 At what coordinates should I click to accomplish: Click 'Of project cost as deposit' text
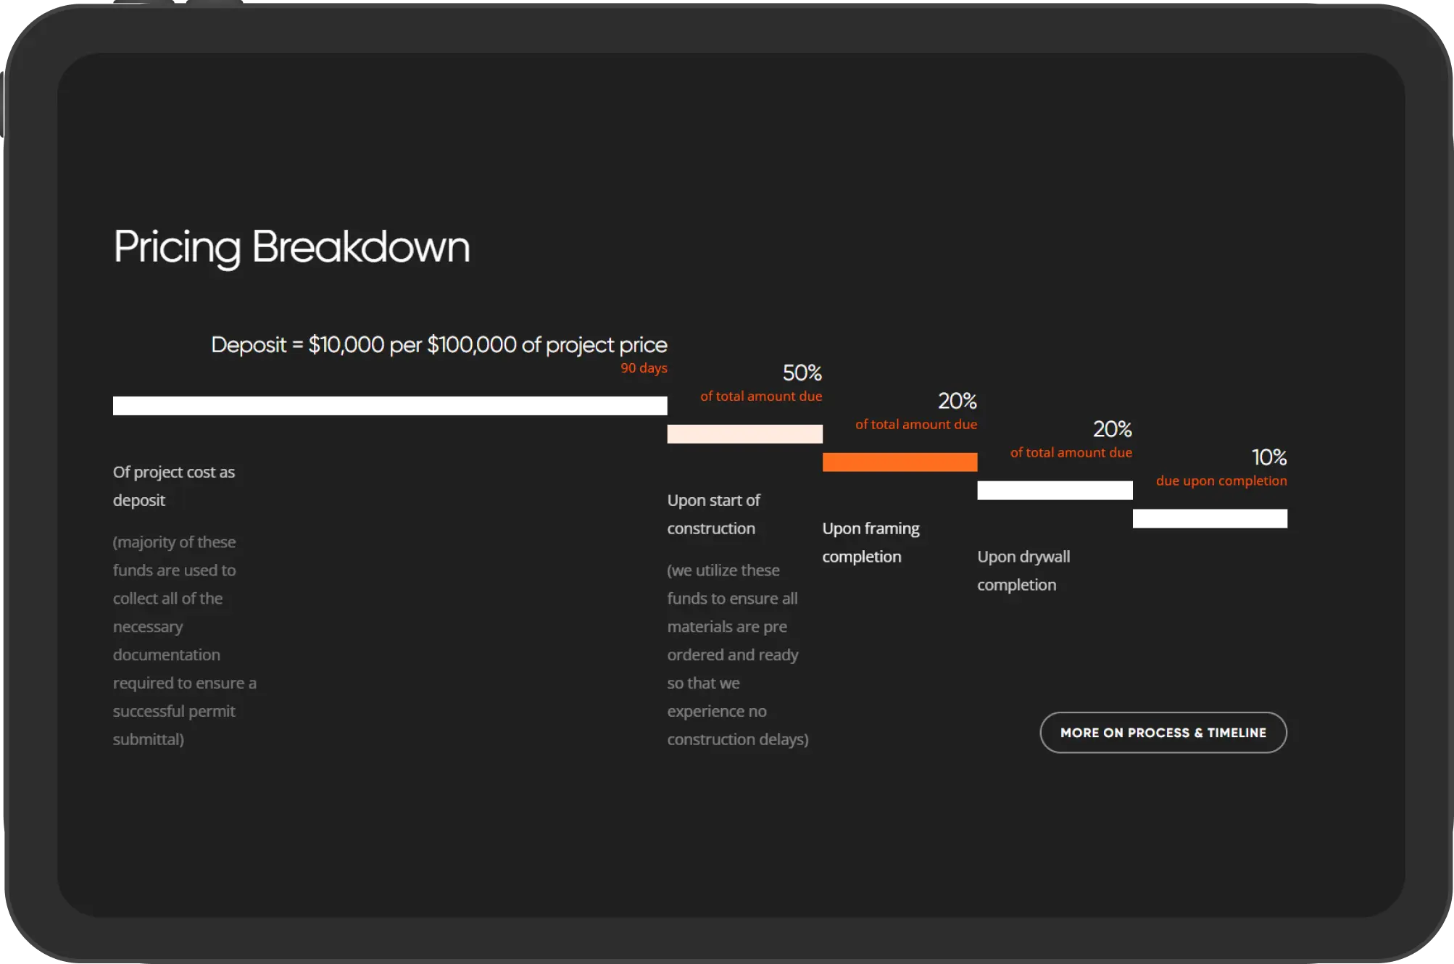174,486
